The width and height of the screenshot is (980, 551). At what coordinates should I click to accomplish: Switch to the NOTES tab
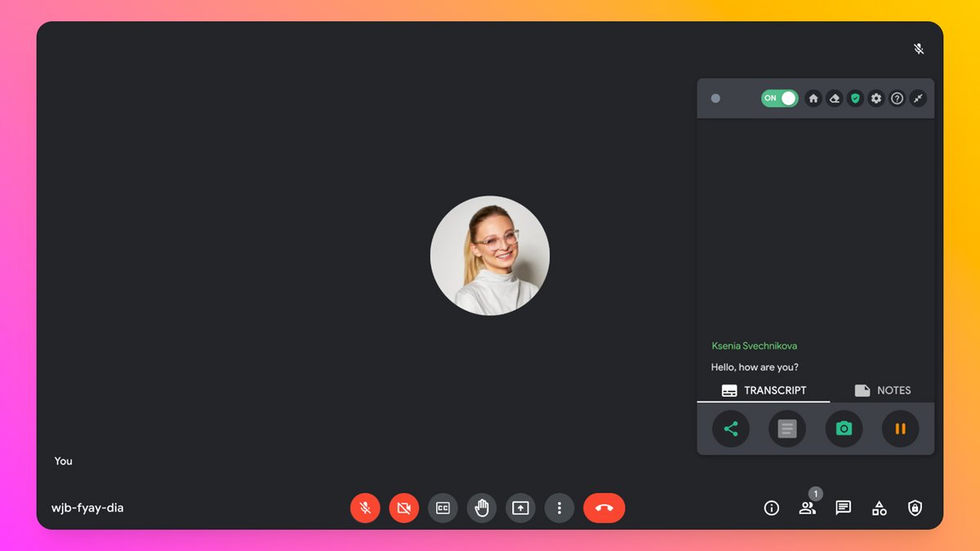[x=882, y=390]
